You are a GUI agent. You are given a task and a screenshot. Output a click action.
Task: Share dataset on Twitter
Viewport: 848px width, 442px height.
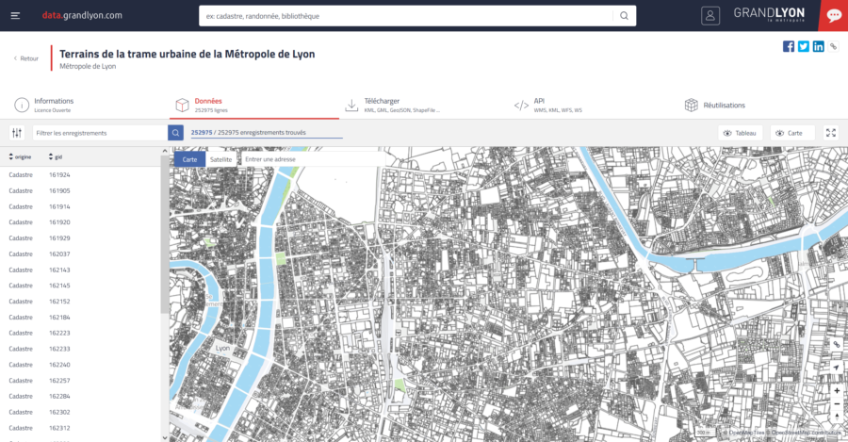(x=804, y=46)
